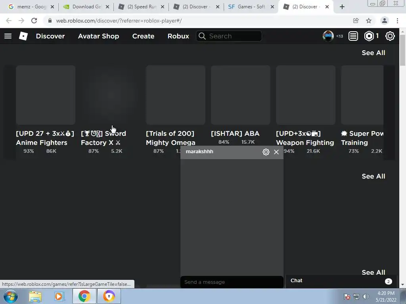Click the Chrome taskbar icon
The image size is (406, 304).
coord(84,296)
